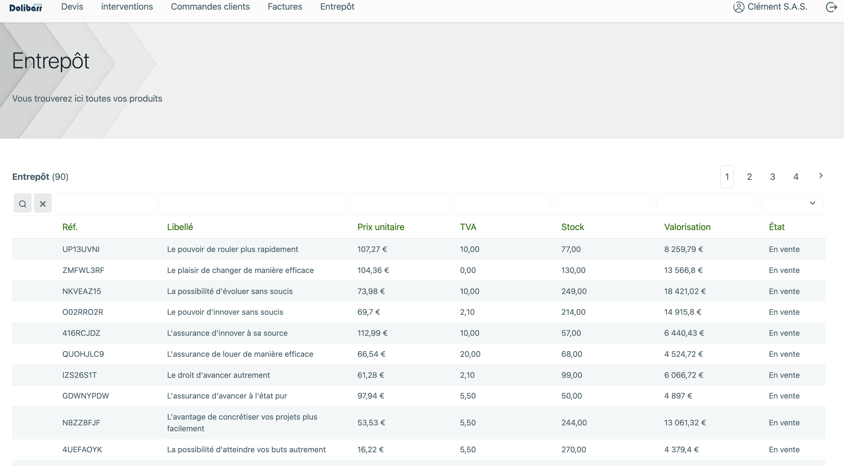Open the Devis menu
Viewport: 844px width, 466px height.
coord(72,6)
